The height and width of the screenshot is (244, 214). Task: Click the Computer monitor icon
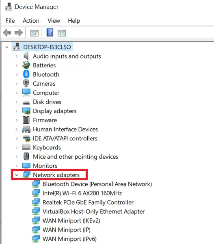(x=26, y=93)
